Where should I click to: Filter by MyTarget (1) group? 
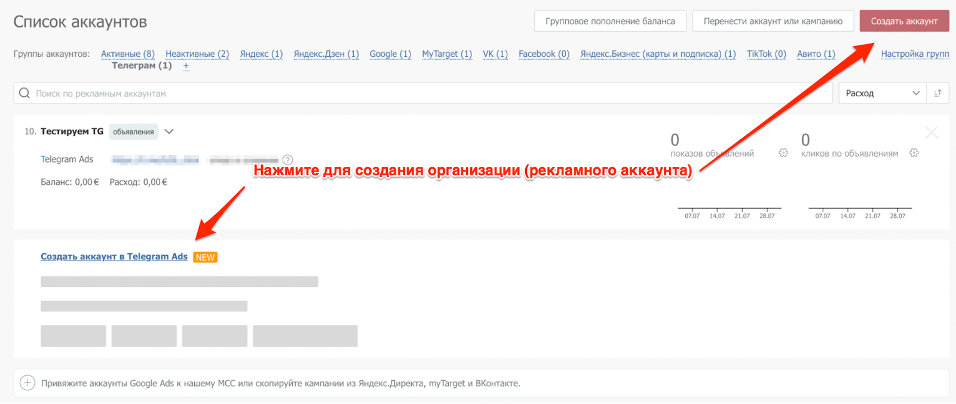tap(447, 54)
